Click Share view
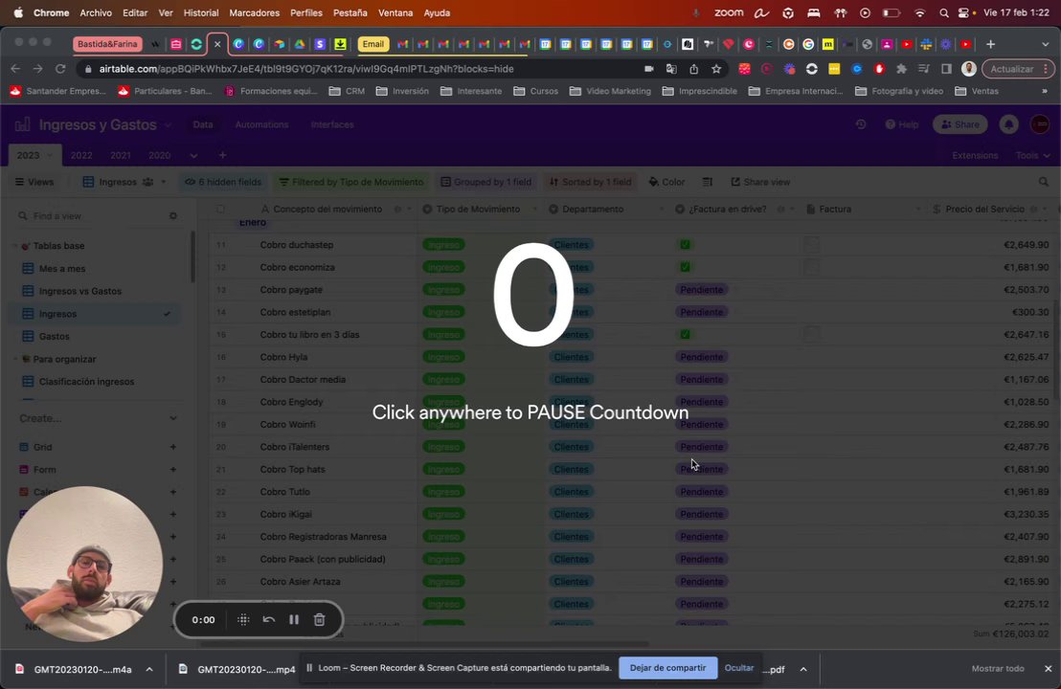The image size is (1061, 689). click(x=760, y=182)
